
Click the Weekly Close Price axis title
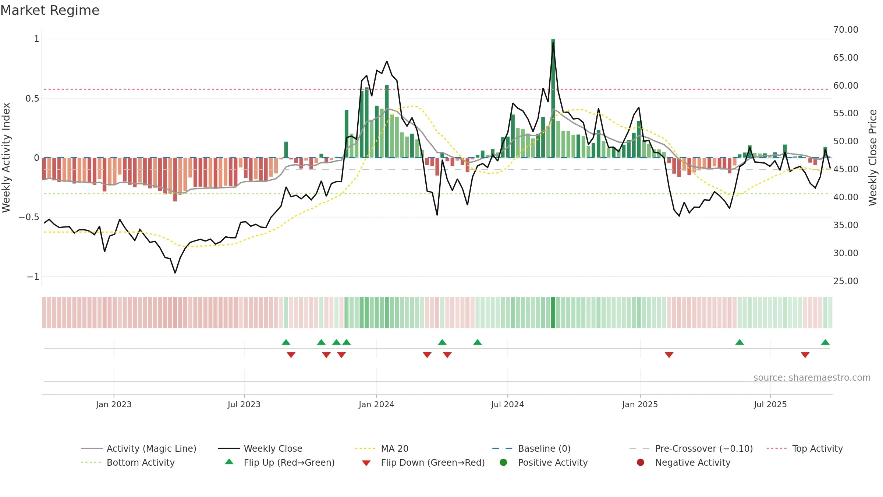[x=873, y=158]
